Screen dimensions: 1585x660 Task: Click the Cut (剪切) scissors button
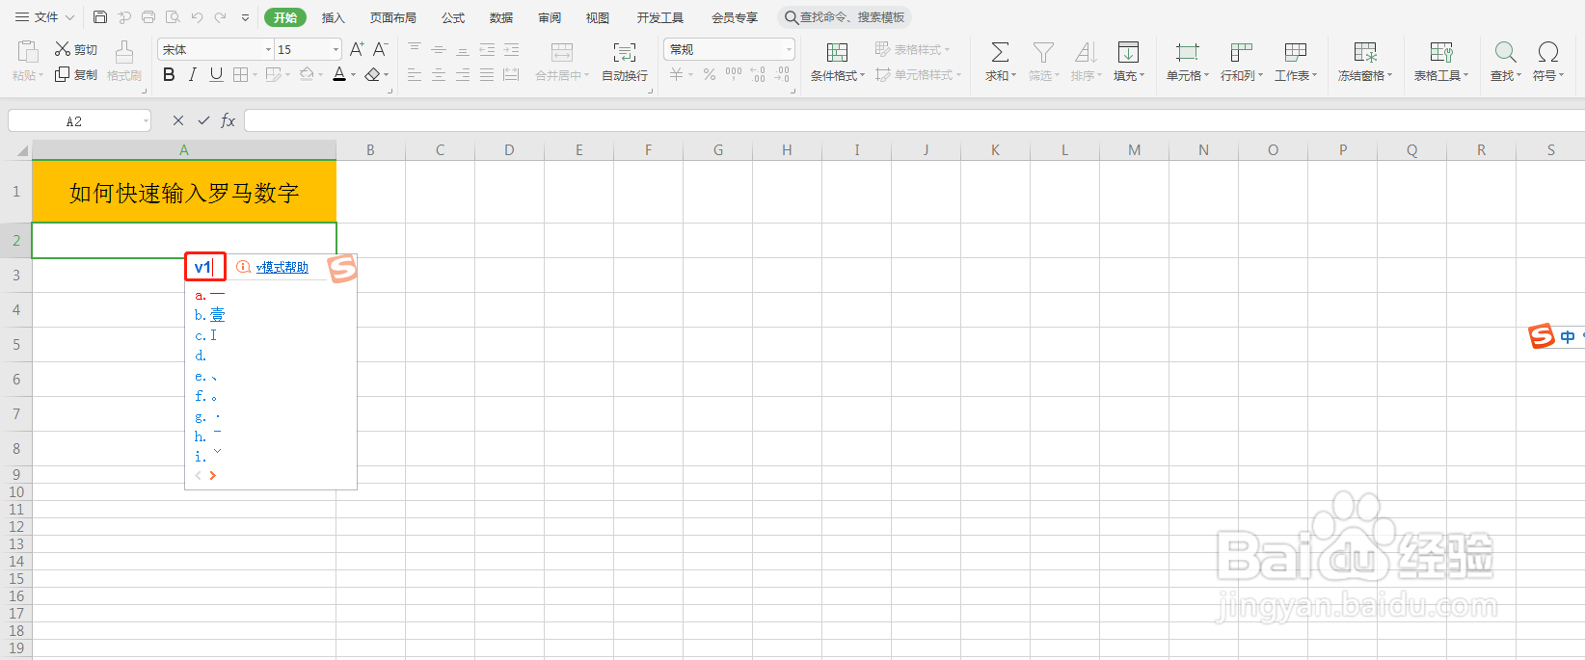(75, 49)
